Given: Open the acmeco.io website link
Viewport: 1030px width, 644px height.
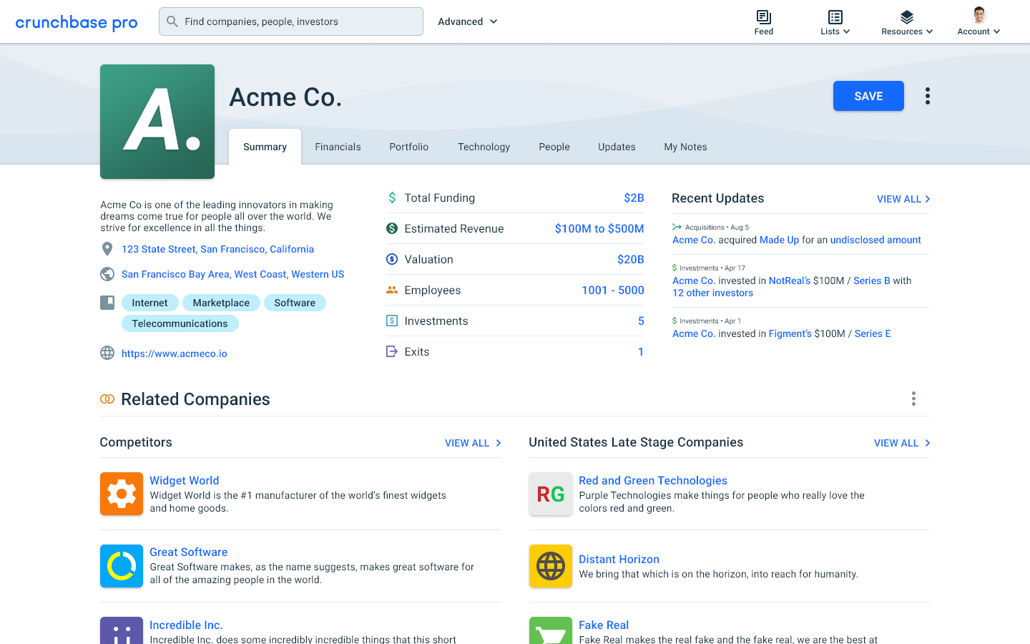Looking at the screenshot, I should coord(175,353).
